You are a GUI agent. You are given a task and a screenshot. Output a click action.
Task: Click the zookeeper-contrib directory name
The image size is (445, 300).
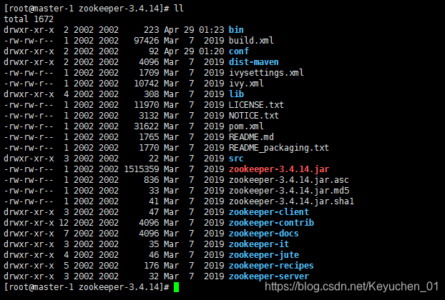pos(271,223)
